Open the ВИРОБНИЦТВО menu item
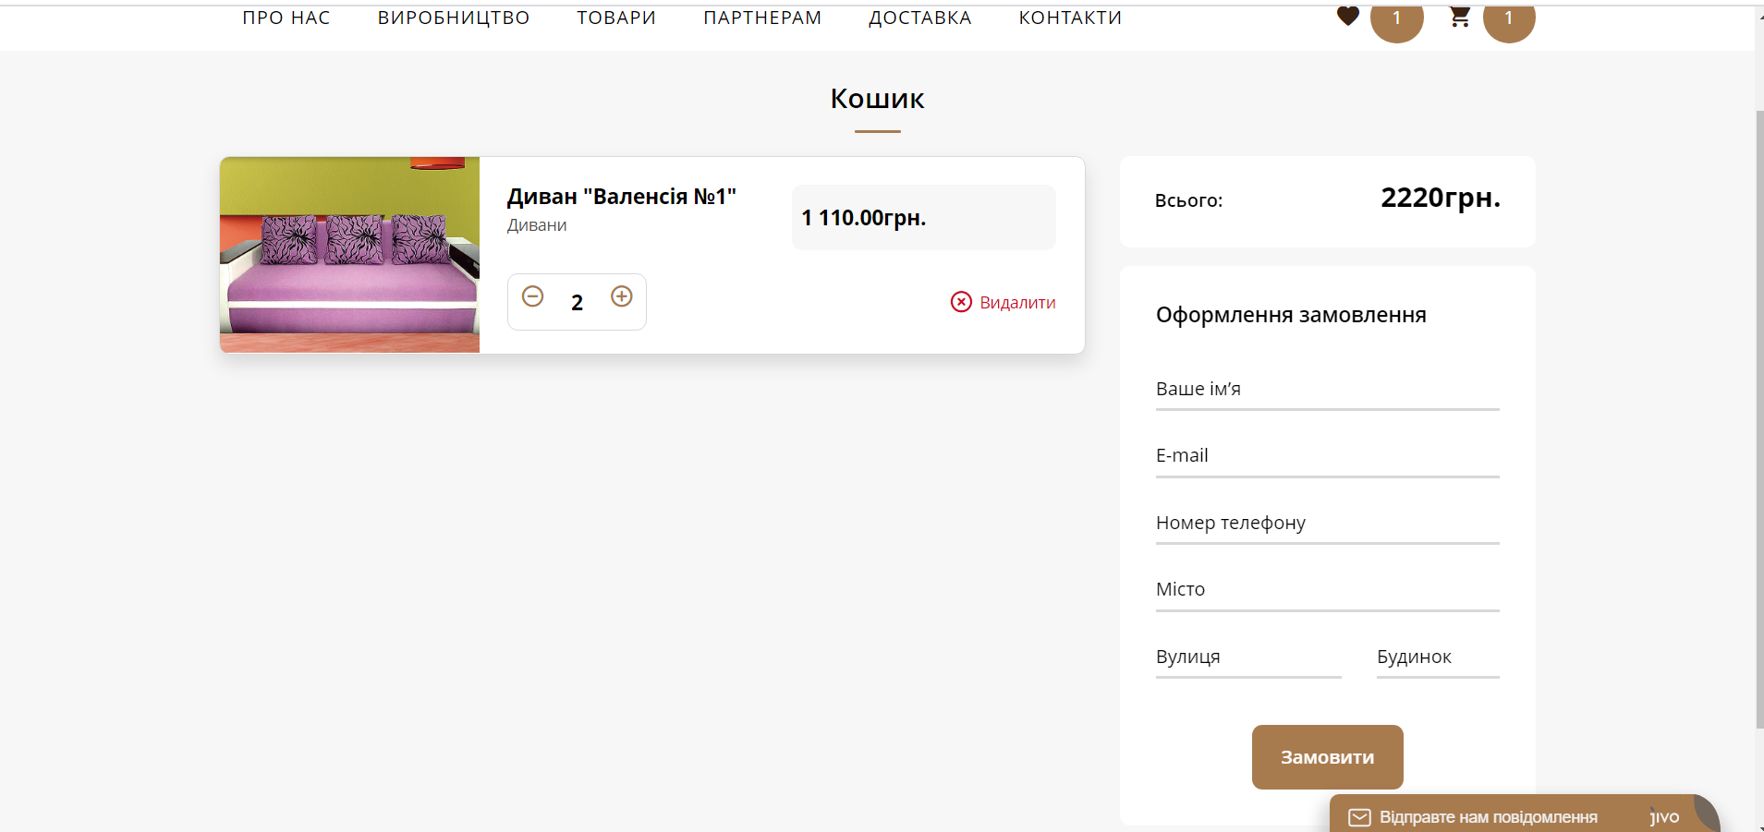Screen dimensions: 1764x832 click(x=454, y=18)
